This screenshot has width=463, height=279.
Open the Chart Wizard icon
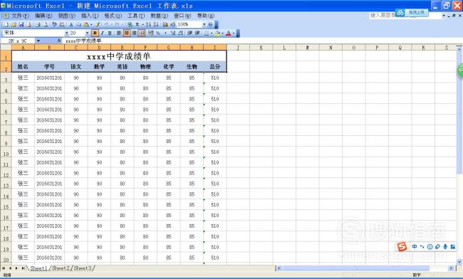click(165, 24)
